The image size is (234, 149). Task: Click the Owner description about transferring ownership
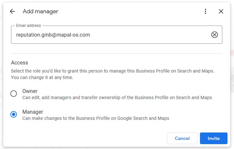coord(117,97)
